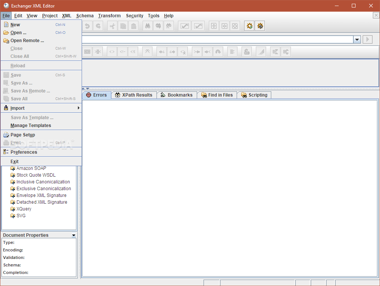The height and width of the screenshot is (286, 380).
Task: Click the Find Next binoculars-with-arrow icon
Action: [x=158, y=26]
